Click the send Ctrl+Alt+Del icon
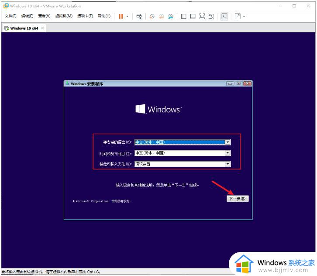The image size is (317, 276). (139, 17)
